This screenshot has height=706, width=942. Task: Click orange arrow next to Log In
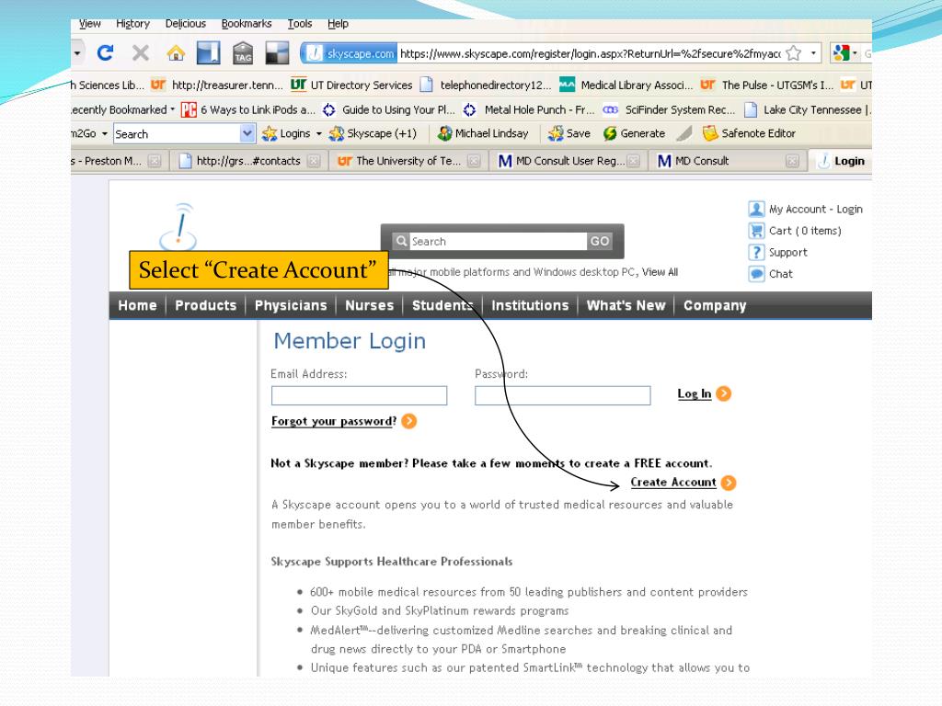[724, 393]
